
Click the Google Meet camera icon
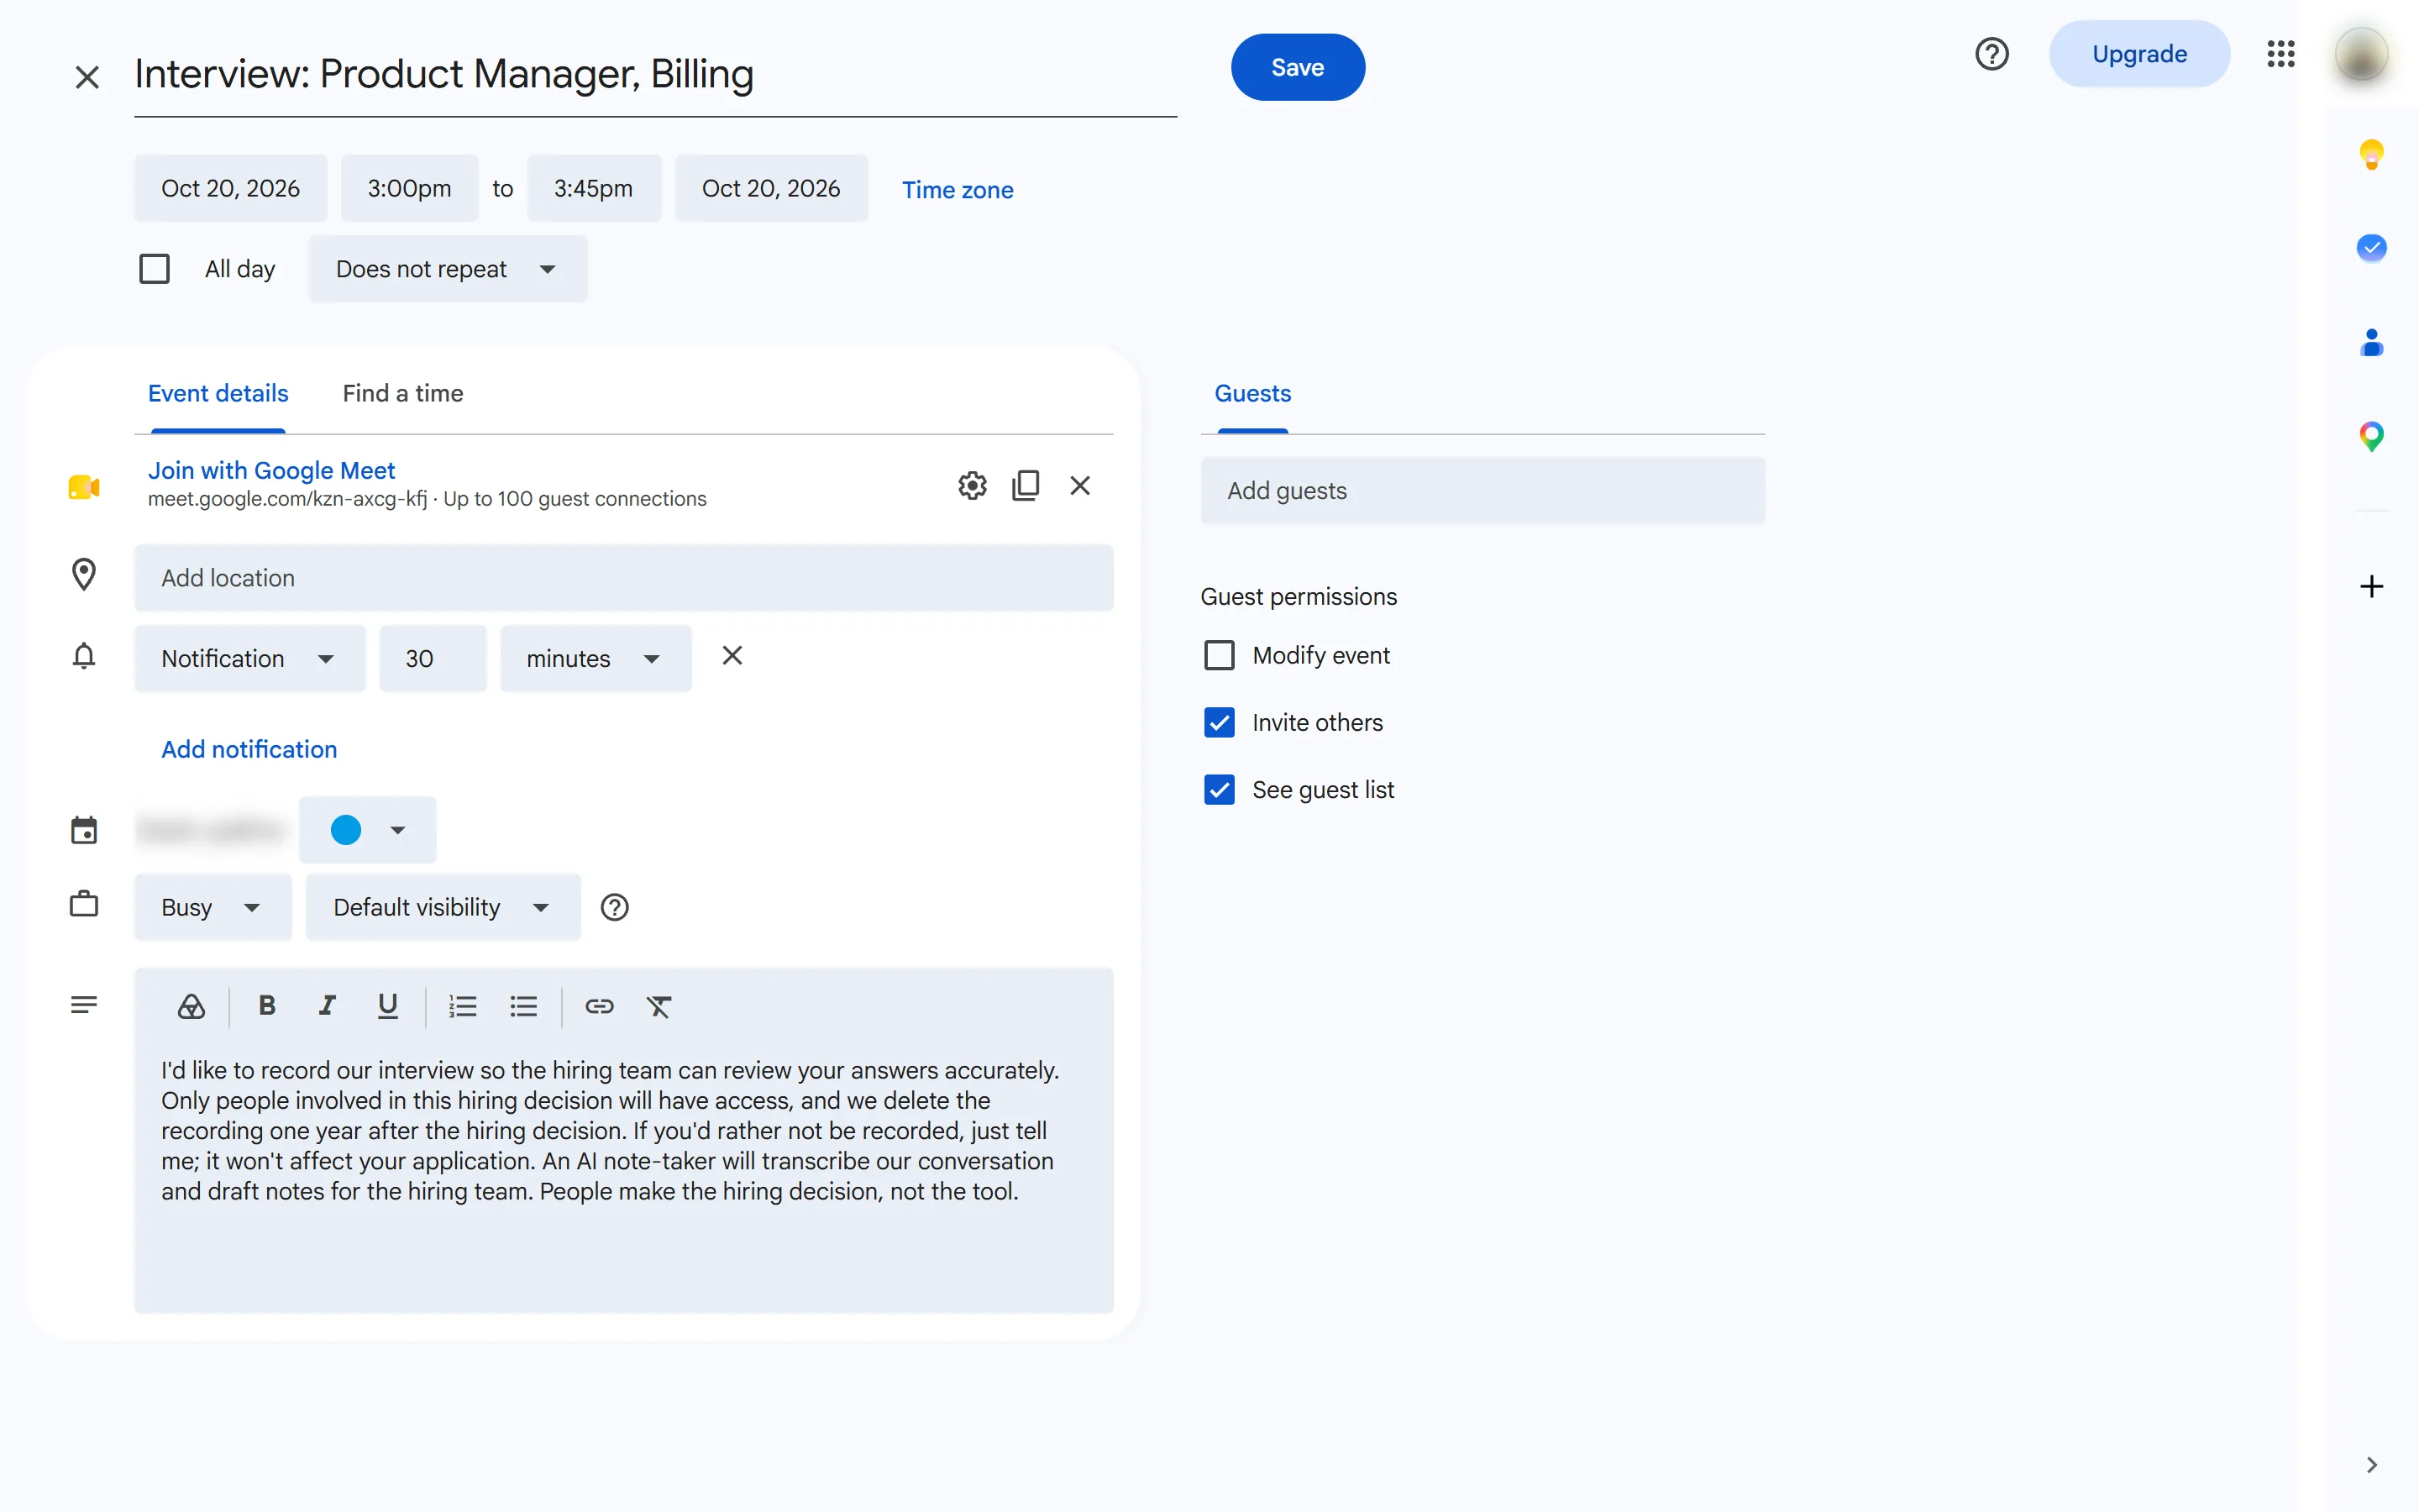[x=84, y=487]
